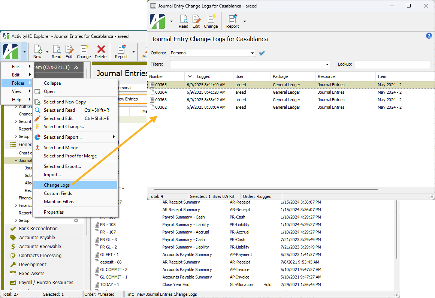The image size is (435, 298).
Task: Click Bank Reconciliation checkmark icon
Action: (13, 229)
